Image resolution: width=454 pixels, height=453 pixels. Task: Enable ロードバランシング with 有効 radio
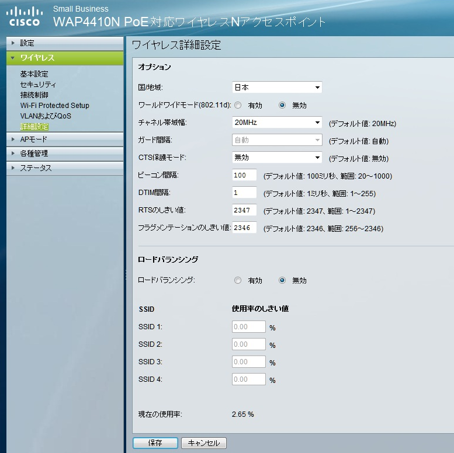coord(238,280)
